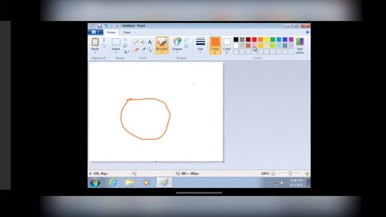This screenshot has height=217, width=386.
Task: Pick the dark red color swatch
Action: pos(248,39)
